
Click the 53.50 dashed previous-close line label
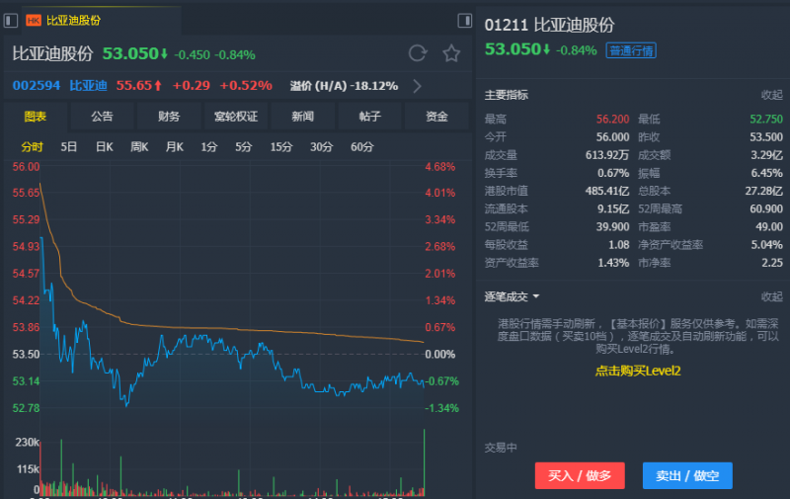click(x=26, y=355)
